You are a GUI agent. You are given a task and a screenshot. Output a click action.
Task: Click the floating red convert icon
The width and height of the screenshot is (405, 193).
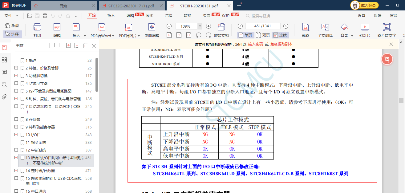coord(387,59)
